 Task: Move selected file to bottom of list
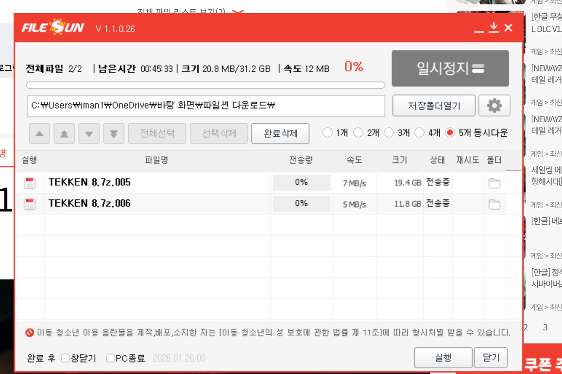tap(114, 133)
